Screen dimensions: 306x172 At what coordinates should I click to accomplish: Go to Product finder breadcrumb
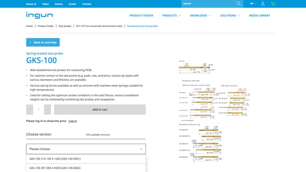pos(46,26)
